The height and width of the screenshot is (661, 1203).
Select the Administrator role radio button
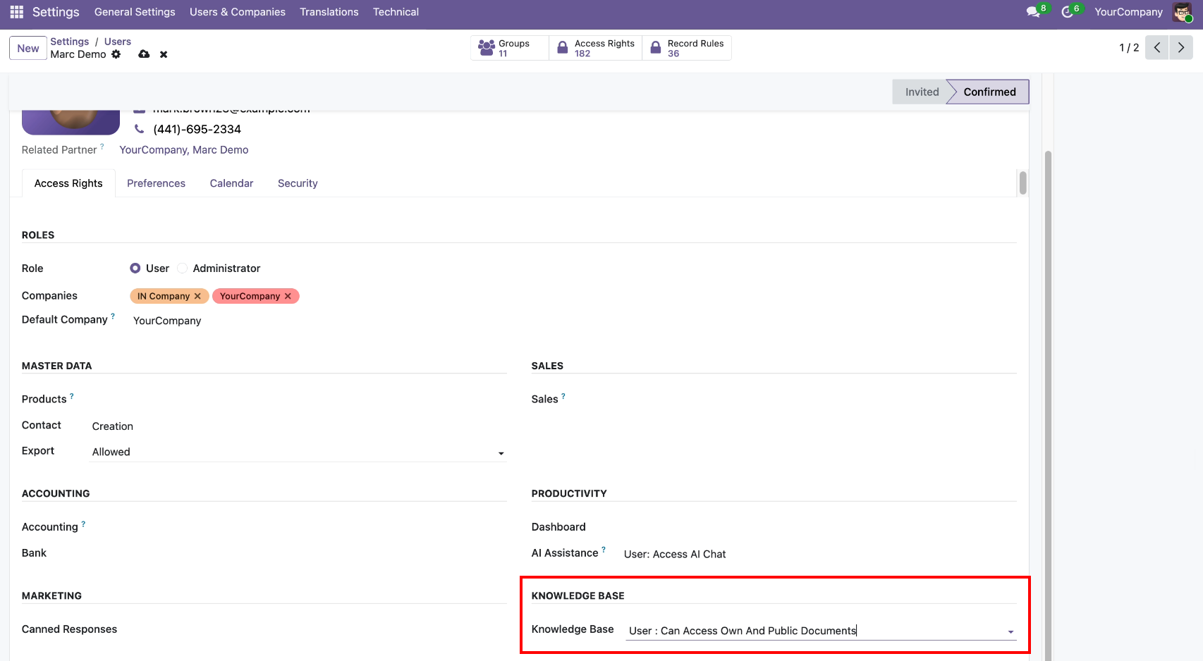click(183, 268)
